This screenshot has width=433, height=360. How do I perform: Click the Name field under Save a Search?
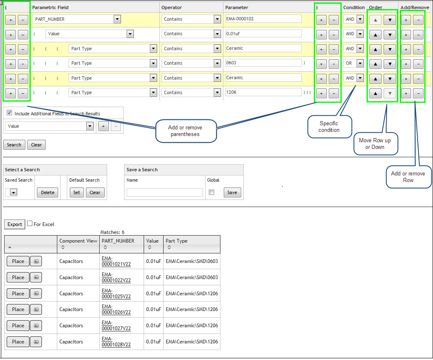164,192
